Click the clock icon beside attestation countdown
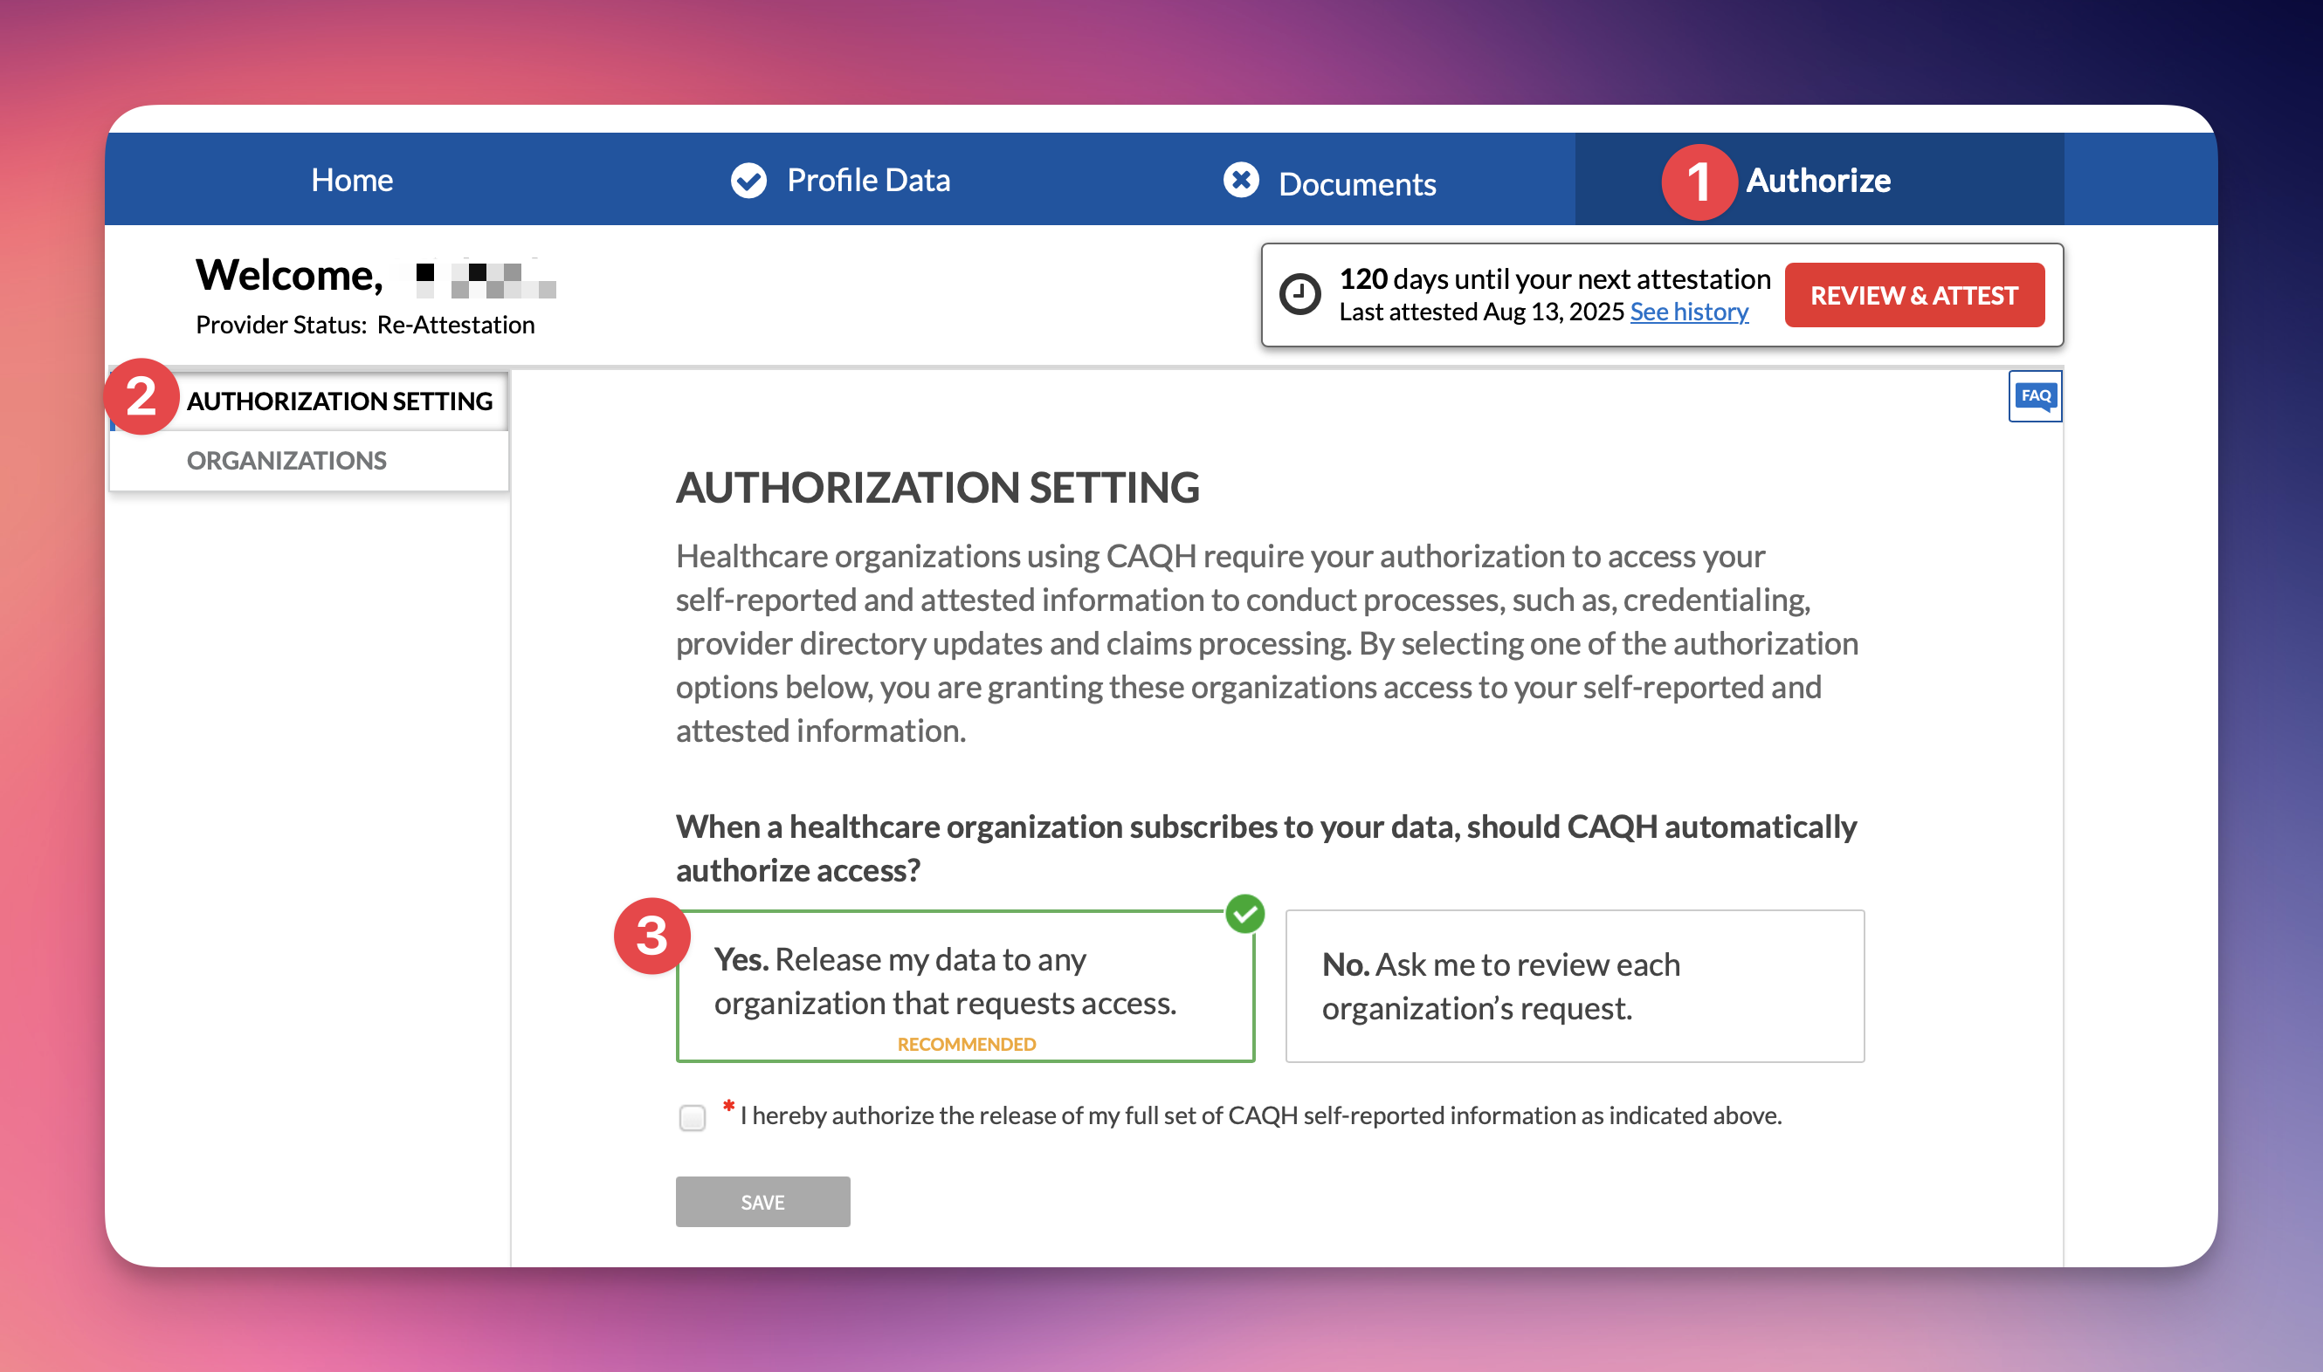 click(x=1300, y=294)
